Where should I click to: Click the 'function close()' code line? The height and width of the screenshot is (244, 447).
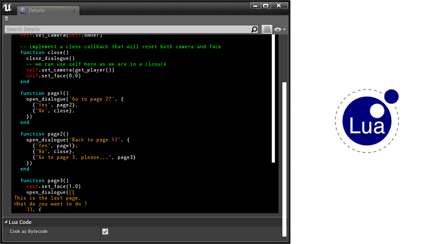pos(44,52)
